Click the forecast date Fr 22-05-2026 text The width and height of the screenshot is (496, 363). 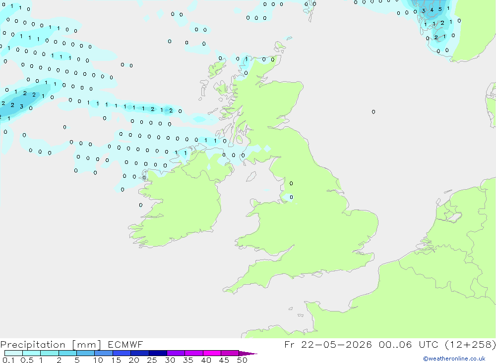tap(328, 344)
